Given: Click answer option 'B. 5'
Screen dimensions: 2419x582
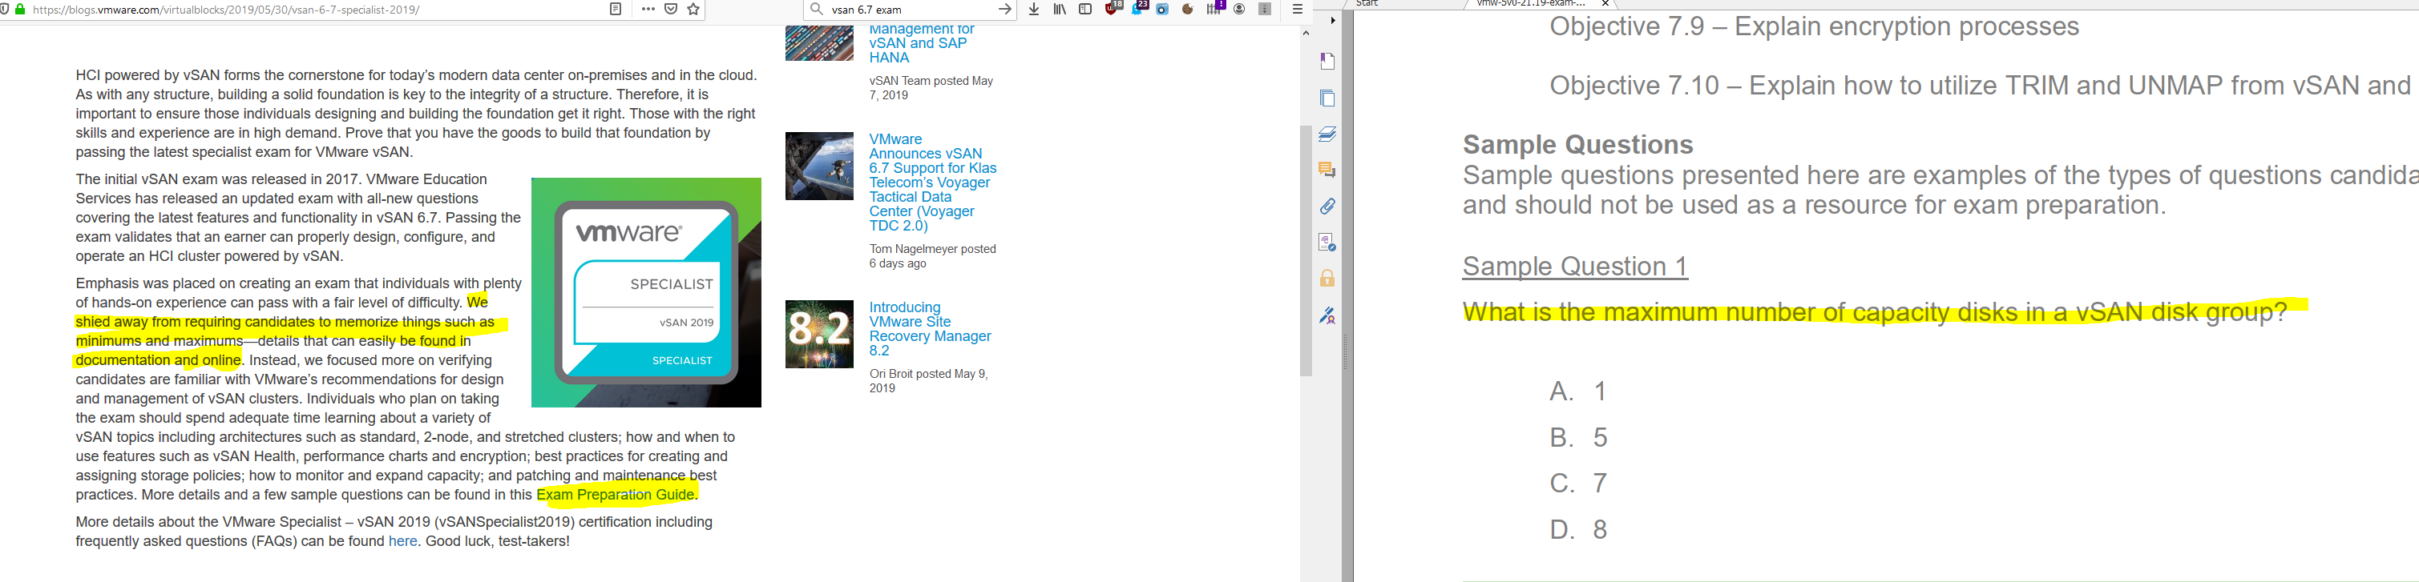Looking at the screenshot, I should [1578, 438].
